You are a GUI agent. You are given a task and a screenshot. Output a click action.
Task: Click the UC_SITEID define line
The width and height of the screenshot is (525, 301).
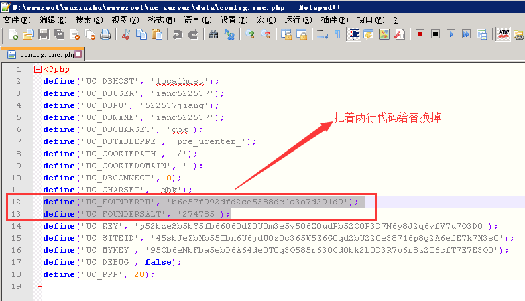278,238
